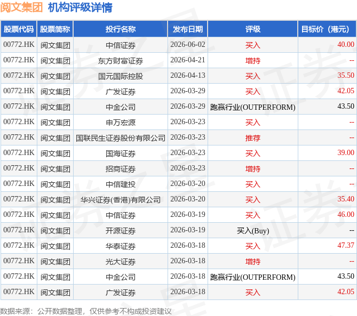Screen dimensions: 357x316
Task: Click 申万宏源 bank name
Action: coord(121,123)
